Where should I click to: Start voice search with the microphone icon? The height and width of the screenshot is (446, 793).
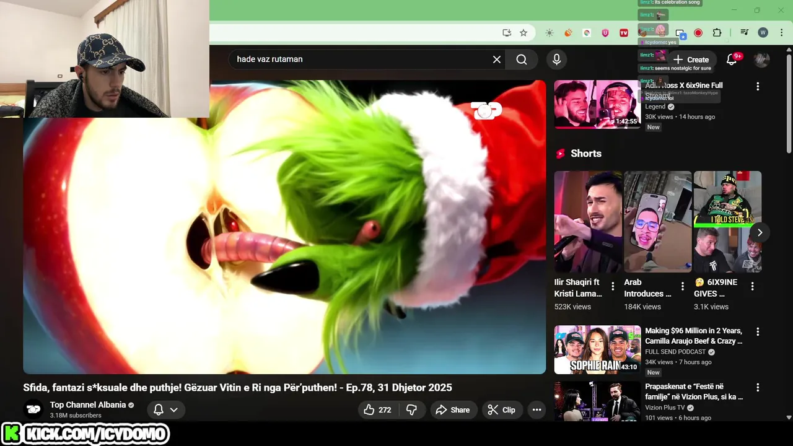556,59
